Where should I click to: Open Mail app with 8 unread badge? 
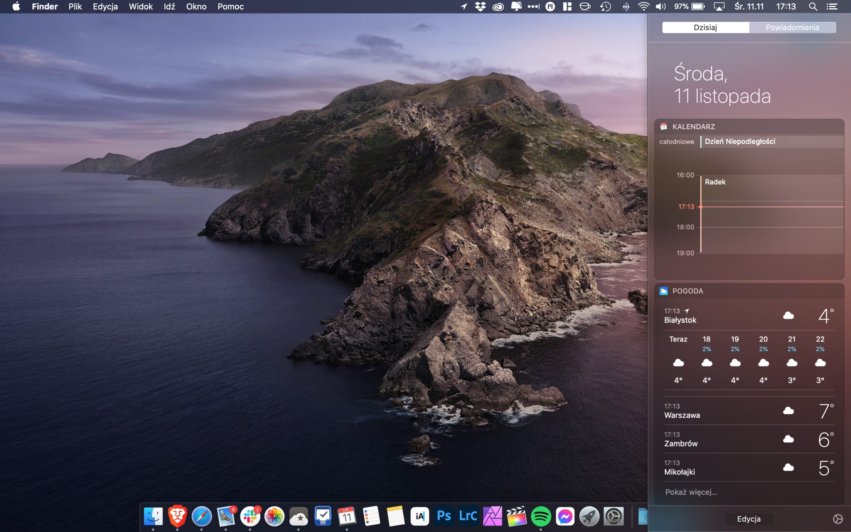pos(226,516)
